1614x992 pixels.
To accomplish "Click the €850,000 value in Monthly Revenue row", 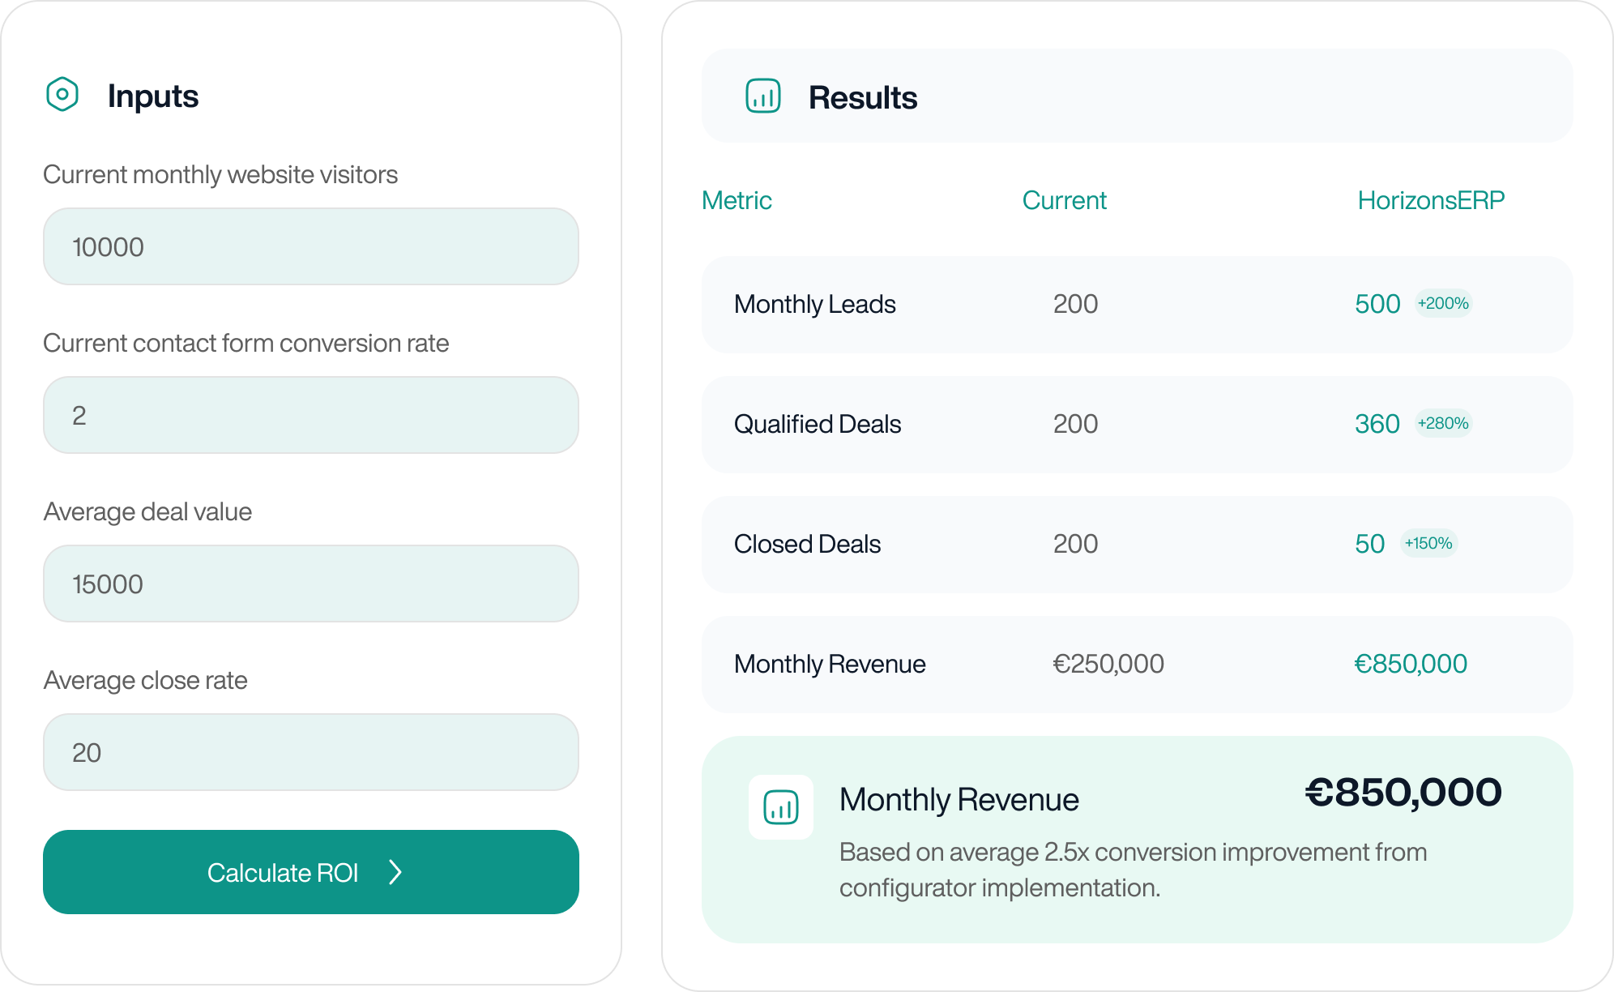I will pyautogui.click(x=1411, y=664).
